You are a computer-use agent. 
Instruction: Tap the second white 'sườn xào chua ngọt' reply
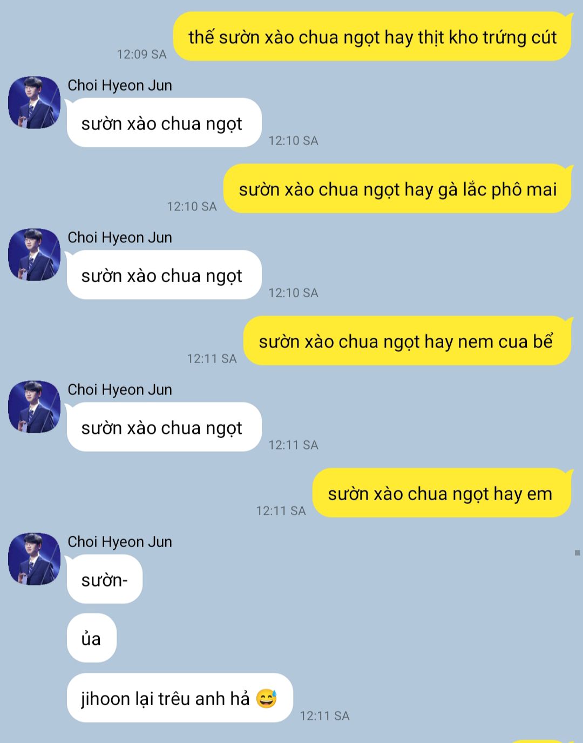click(164, 275)
